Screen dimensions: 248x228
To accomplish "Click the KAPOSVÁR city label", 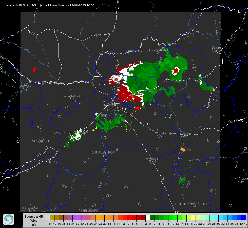I will (x=31, y=208).
